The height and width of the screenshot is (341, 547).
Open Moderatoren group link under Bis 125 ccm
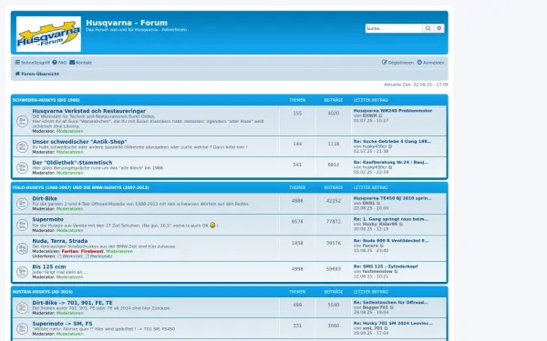click(x=70, y=277)
